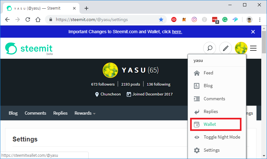The width and height of the screenshot is (267, 159).
Task: Click the blue bookmark star
Action: pos(161,19)
